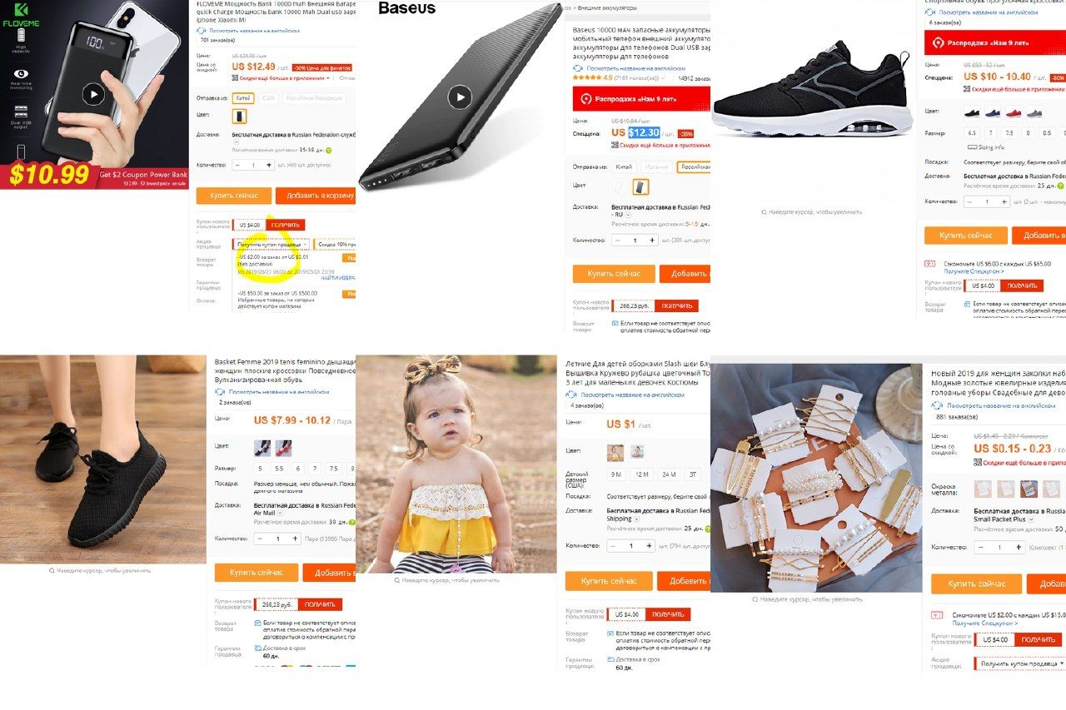Click the yellow baby top product image
1066x710 pixels.
pyautogui.click(x=456, y=464)
